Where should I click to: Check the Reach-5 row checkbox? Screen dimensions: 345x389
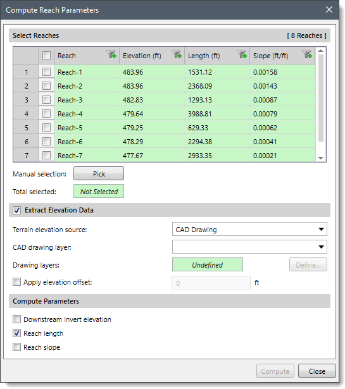[46, 128]
